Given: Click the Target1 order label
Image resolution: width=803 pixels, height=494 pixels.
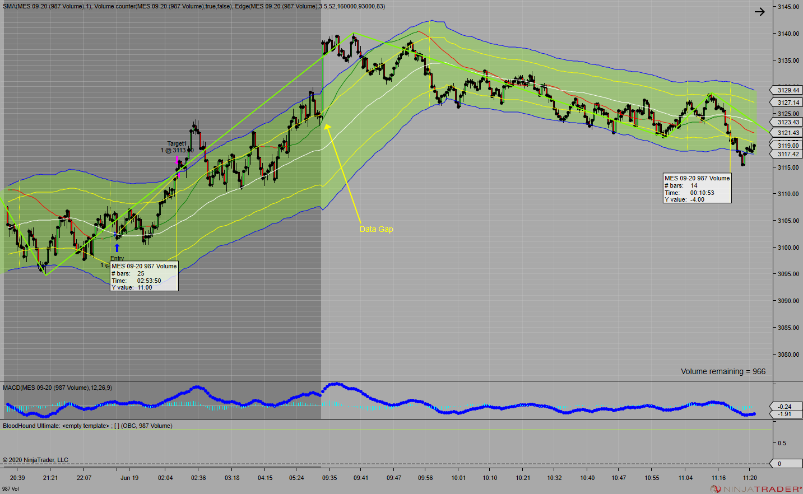Looking at the screenshot, I should pyautogui.click(x=177, y=144).
